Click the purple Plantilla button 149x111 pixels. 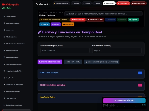pyautogui.click(x=56, y=24)
